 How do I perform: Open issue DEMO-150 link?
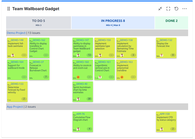104,40
